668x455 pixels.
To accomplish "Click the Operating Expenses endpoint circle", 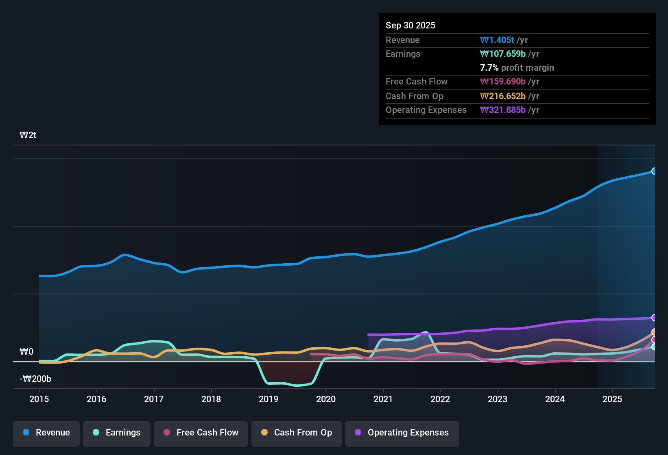I will click(x=654, y=318).
